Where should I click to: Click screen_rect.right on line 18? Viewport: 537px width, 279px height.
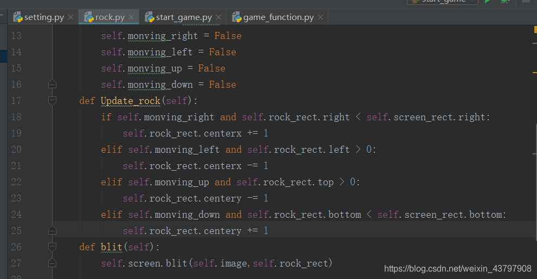(x=440, y=117)
